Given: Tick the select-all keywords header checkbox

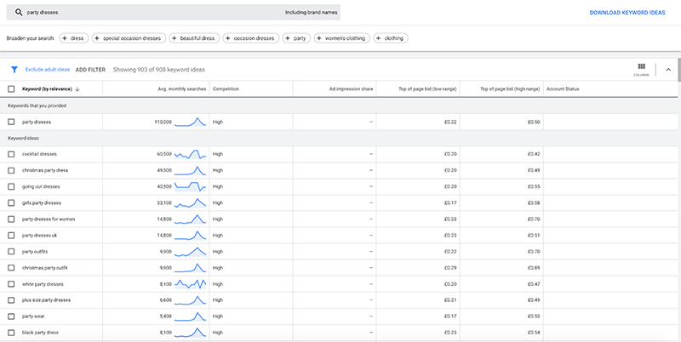Looking at the screenshot, I should [x=11, y=89].
